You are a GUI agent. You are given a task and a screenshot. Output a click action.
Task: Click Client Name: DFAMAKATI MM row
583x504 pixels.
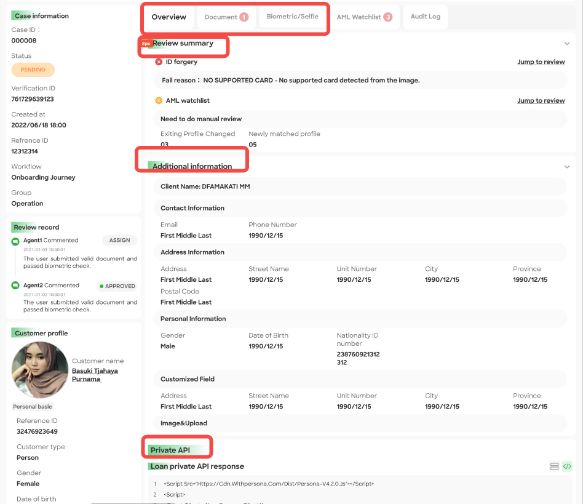(360, 186)
